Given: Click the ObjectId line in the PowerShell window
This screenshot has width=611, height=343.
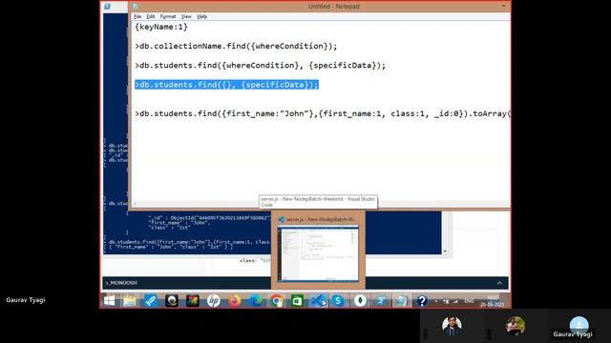Looking at the screenshot, I should (x=209, y=218).
